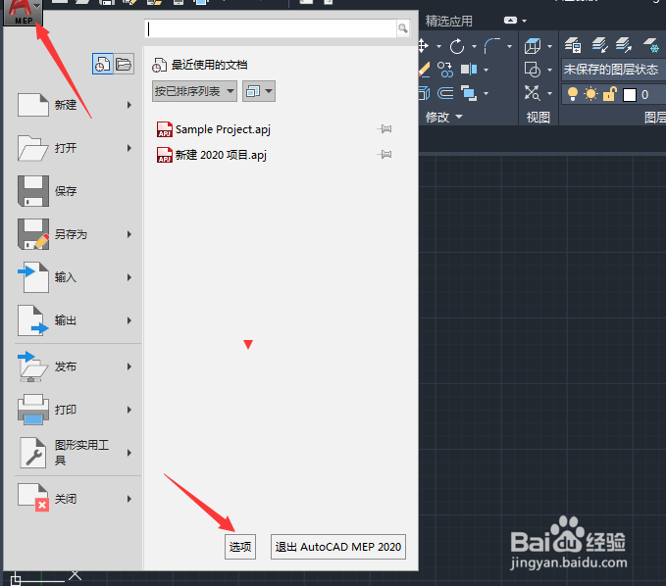Click the 保存 (Save) menu item
The image size is (666, 586).
[74, 191]
